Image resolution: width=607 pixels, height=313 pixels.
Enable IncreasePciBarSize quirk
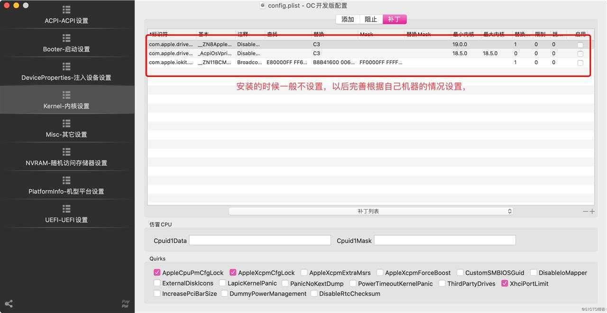coord(157,294)
